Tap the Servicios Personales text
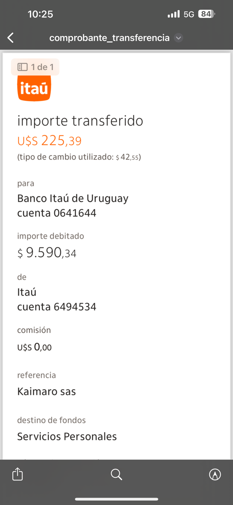233x505 pixels. point(67,437)
